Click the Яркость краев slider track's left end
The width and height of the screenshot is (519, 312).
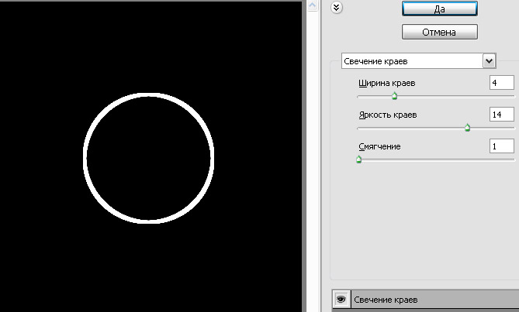click(x=359, y=128)
